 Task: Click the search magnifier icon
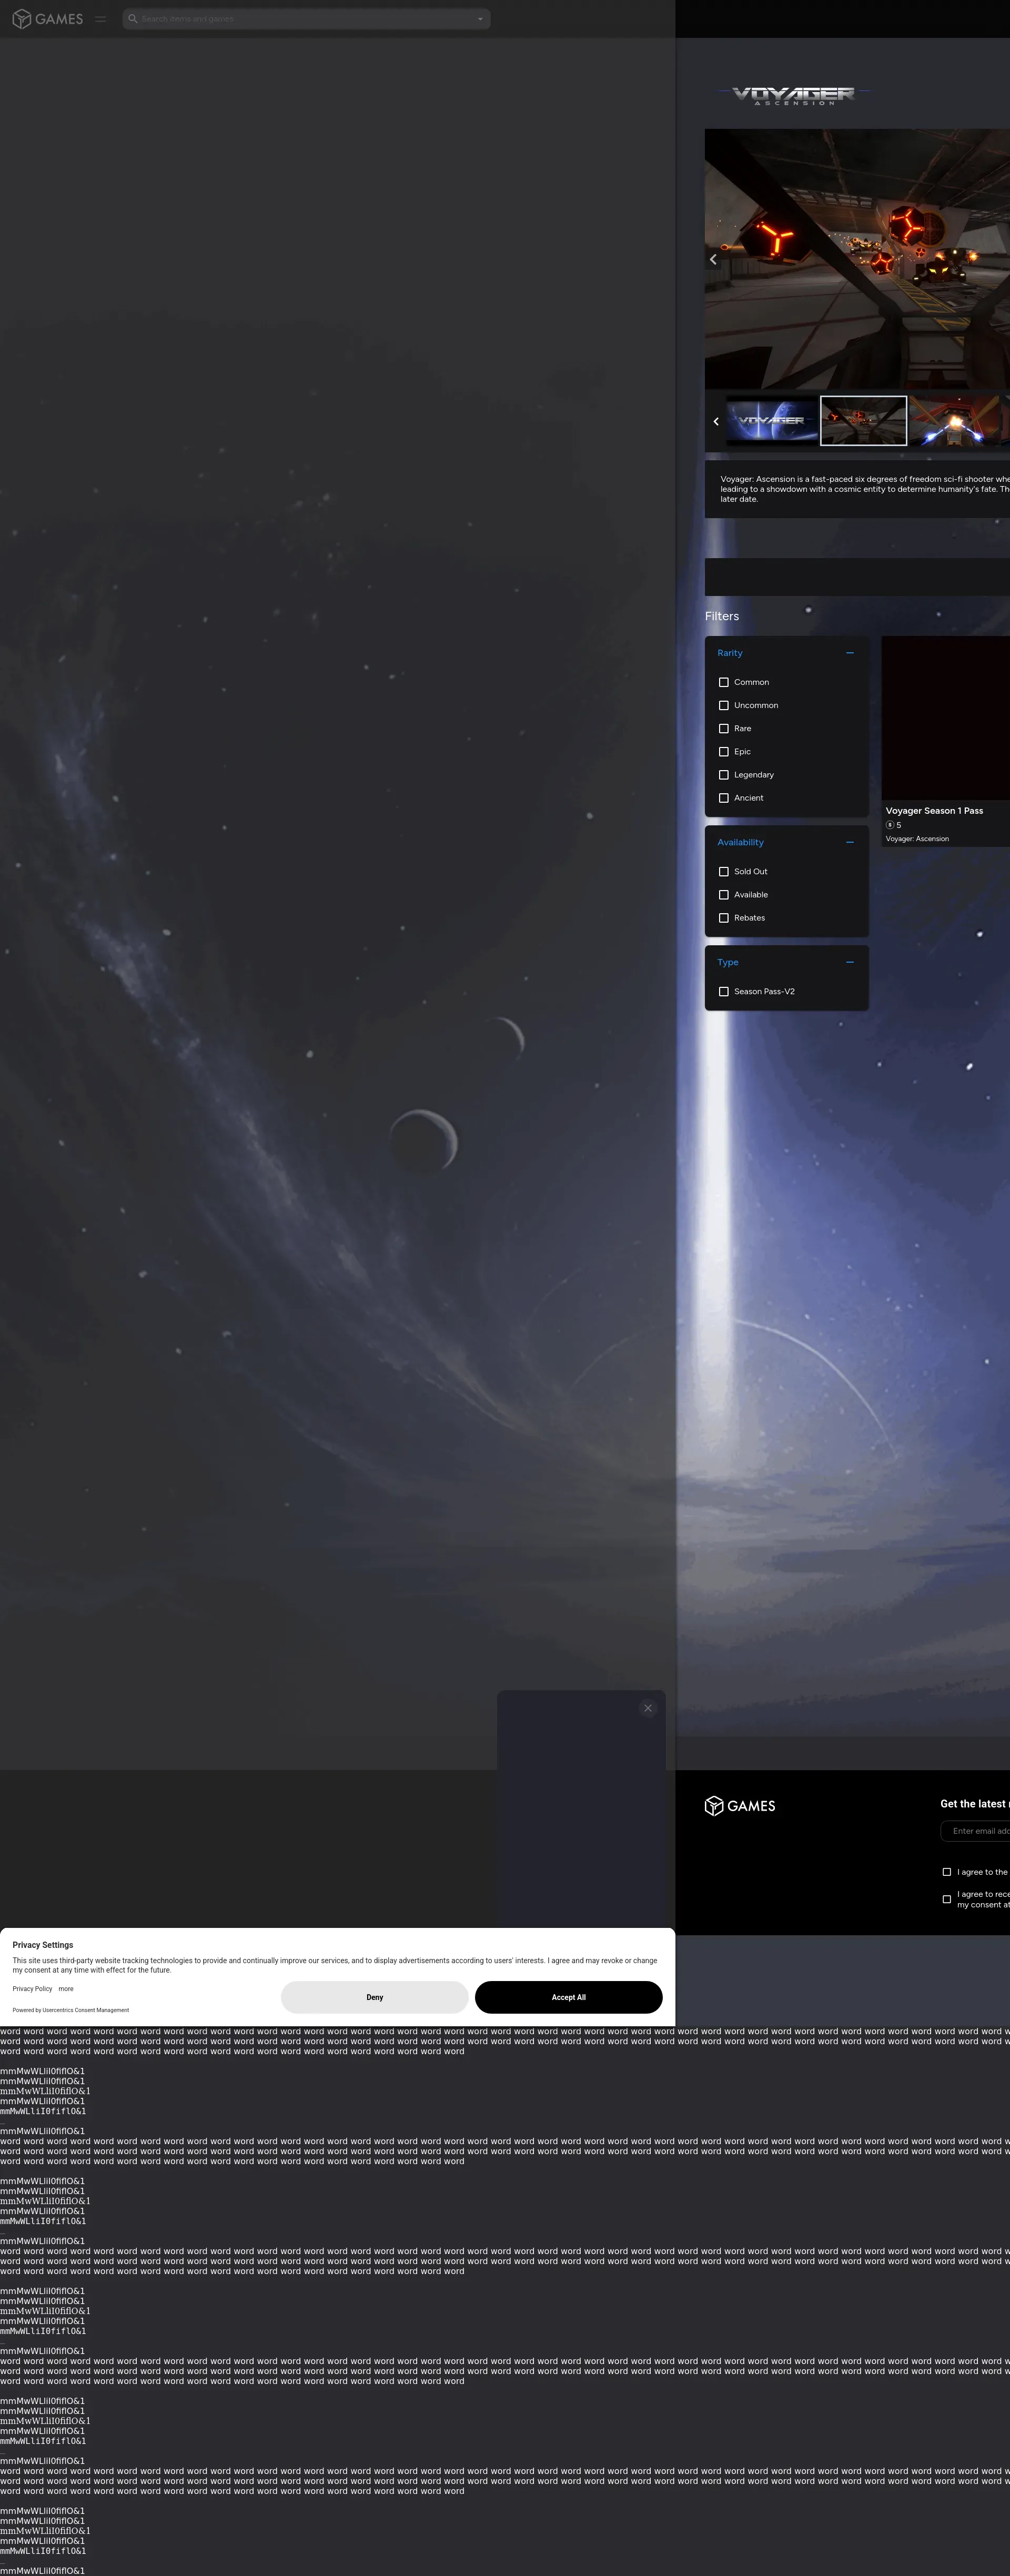[x=132, y=19]
